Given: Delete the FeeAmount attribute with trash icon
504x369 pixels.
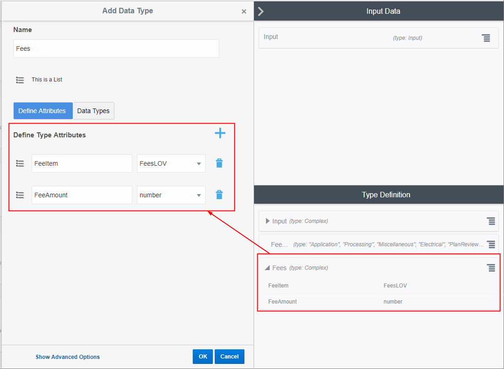Looking at the screenshot, I should coord(219,195).
